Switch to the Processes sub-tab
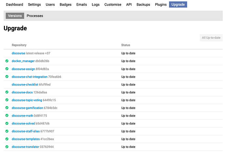The height and width of the screenshot is (154, 226). coord(35,16)
